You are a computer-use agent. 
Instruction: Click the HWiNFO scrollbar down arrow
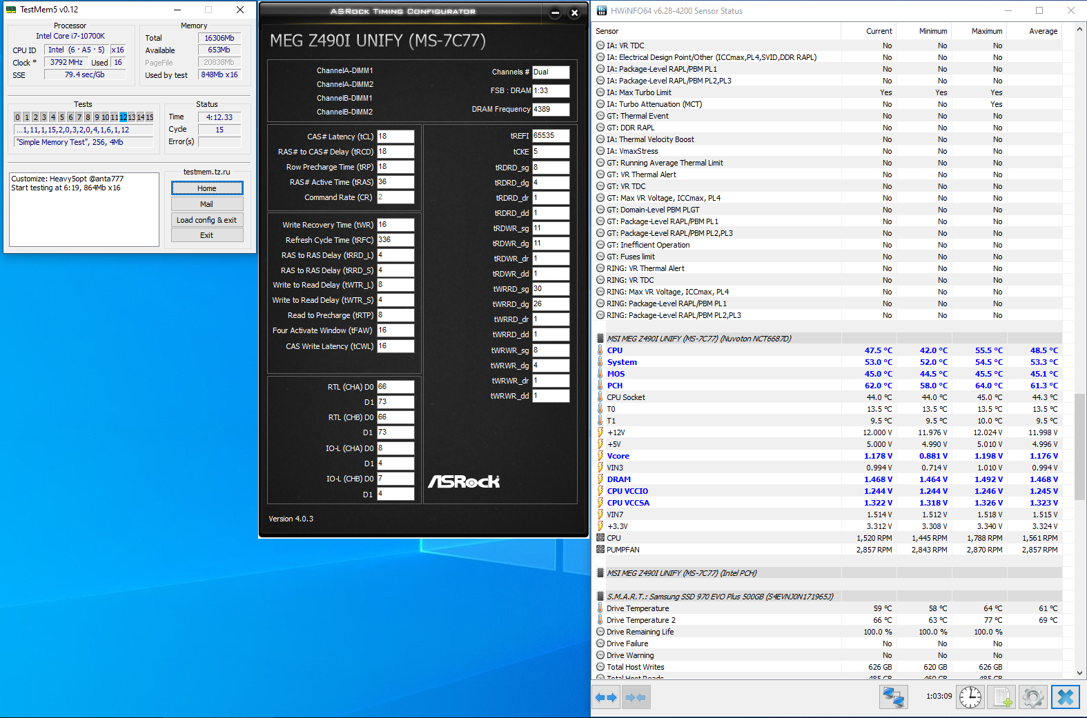1080,672
